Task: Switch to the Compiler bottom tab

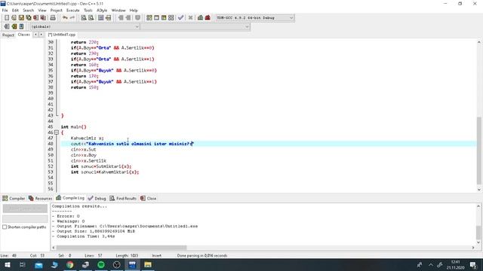Action: (14, 199)
